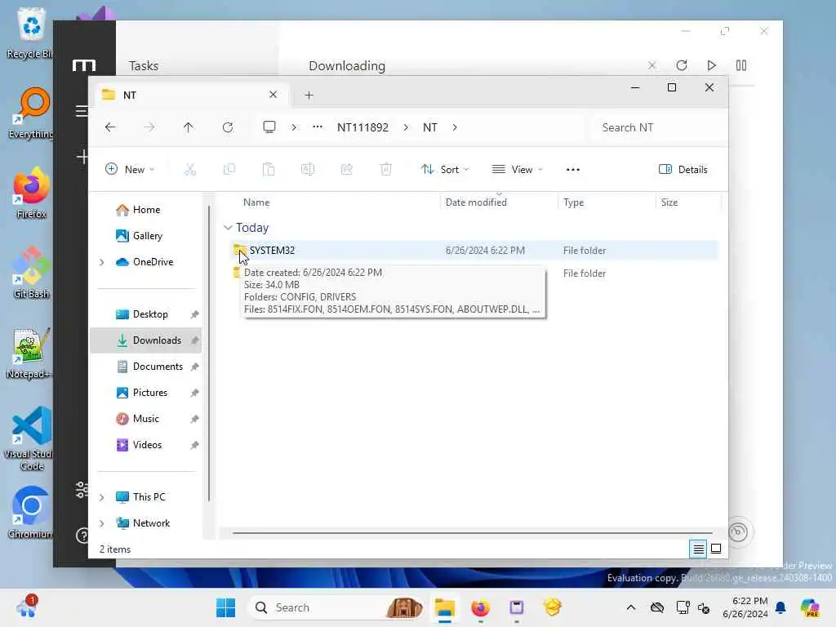Expand chevron after NT in breadcrumb

(x=455, y=127)
